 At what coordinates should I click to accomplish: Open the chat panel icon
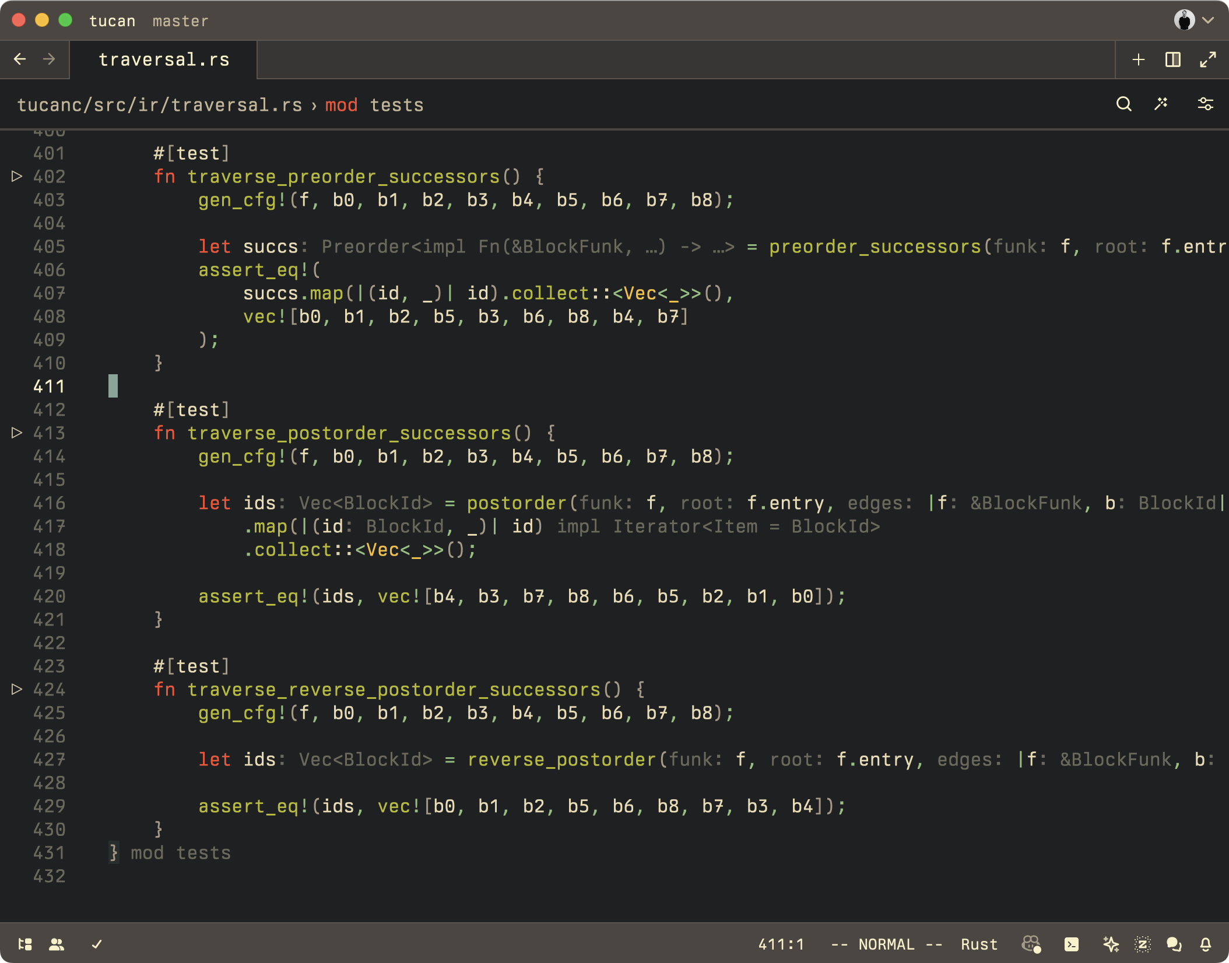pos(1174,944)
